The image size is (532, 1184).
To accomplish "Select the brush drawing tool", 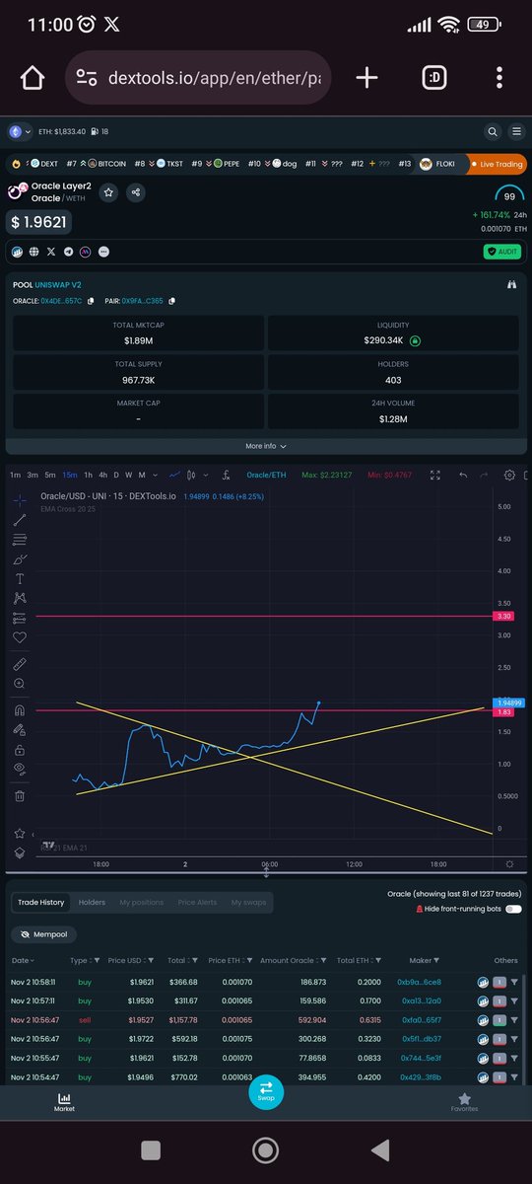I will [x=20, y=559].
